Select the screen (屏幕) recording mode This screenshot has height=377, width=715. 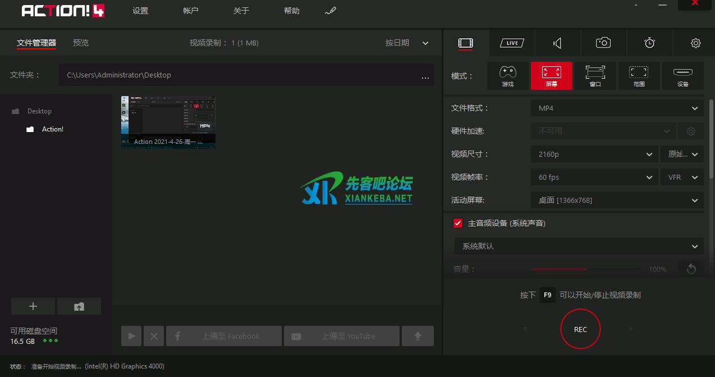click(x=551, y=76)
